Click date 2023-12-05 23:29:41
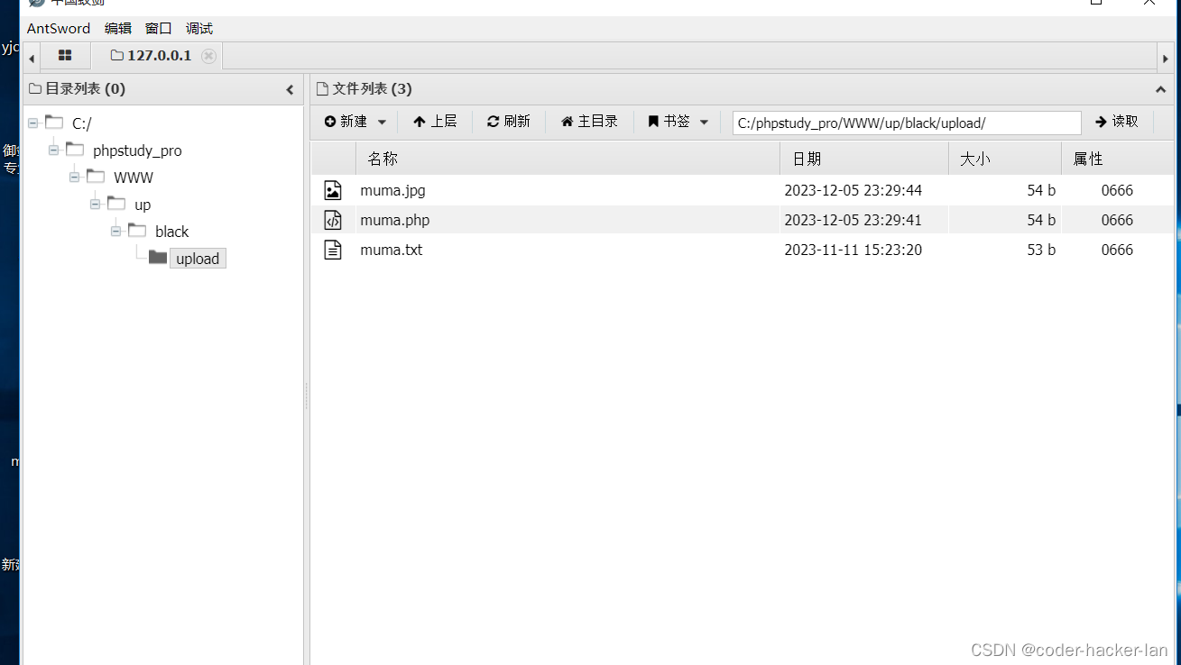Screen dimensions: 1181x665 tap(853, 220)
